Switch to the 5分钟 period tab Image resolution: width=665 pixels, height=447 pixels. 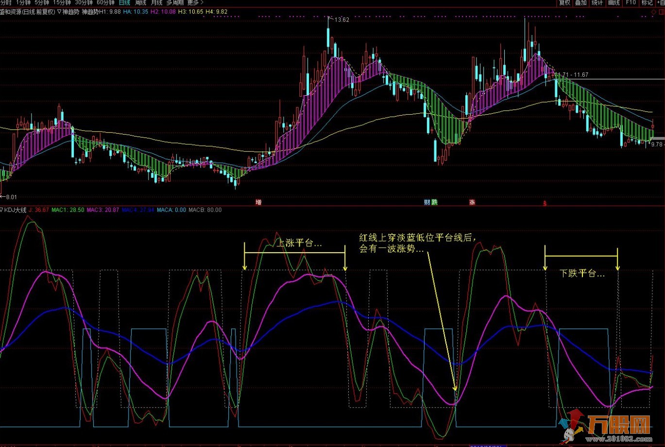tap(42, 2)
